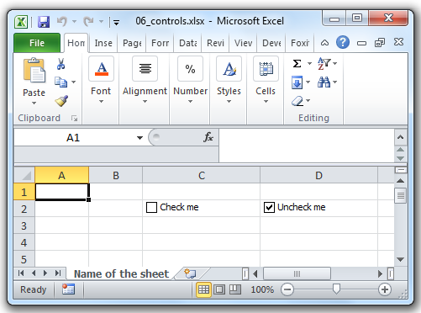
Task: Open the Paste options dropdown arrow
Action: 34,103
